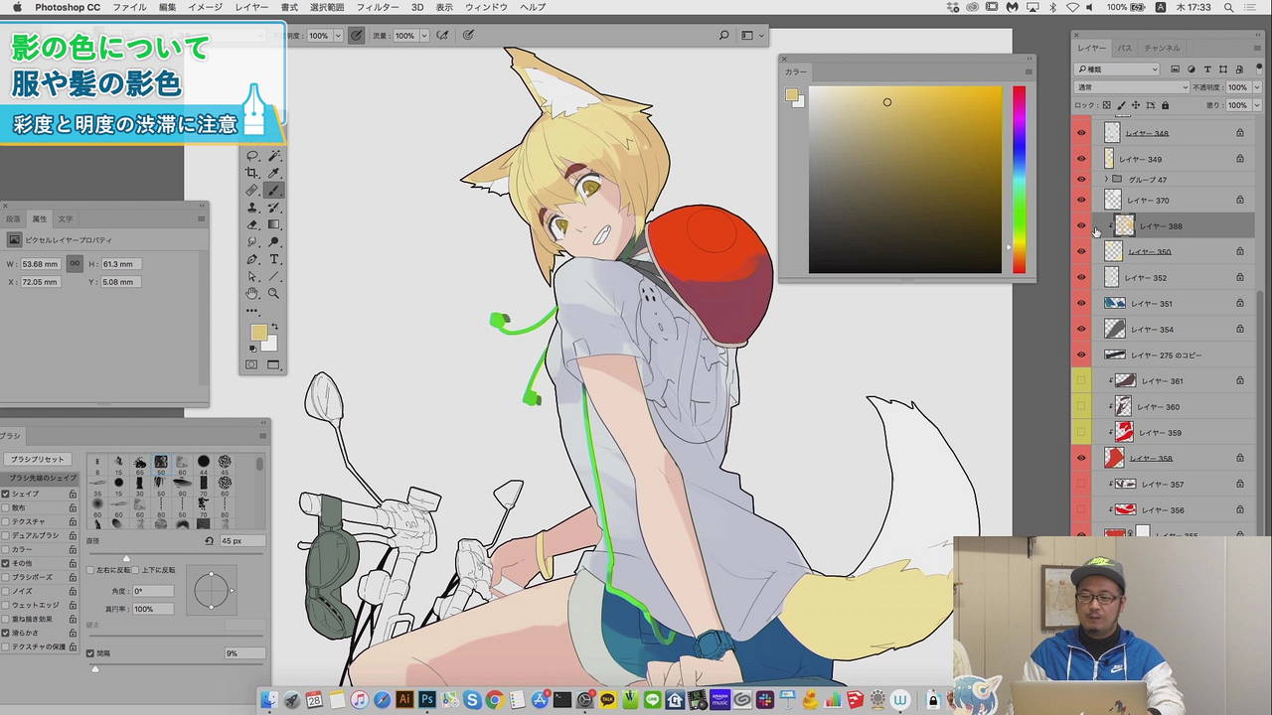
Task: Open the 選択範囲 menu
Action: [x=327, y=7]
